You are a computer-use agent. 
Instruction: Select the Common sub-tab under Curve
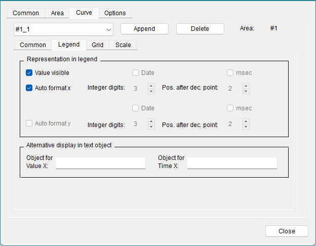tap(33, 45)
